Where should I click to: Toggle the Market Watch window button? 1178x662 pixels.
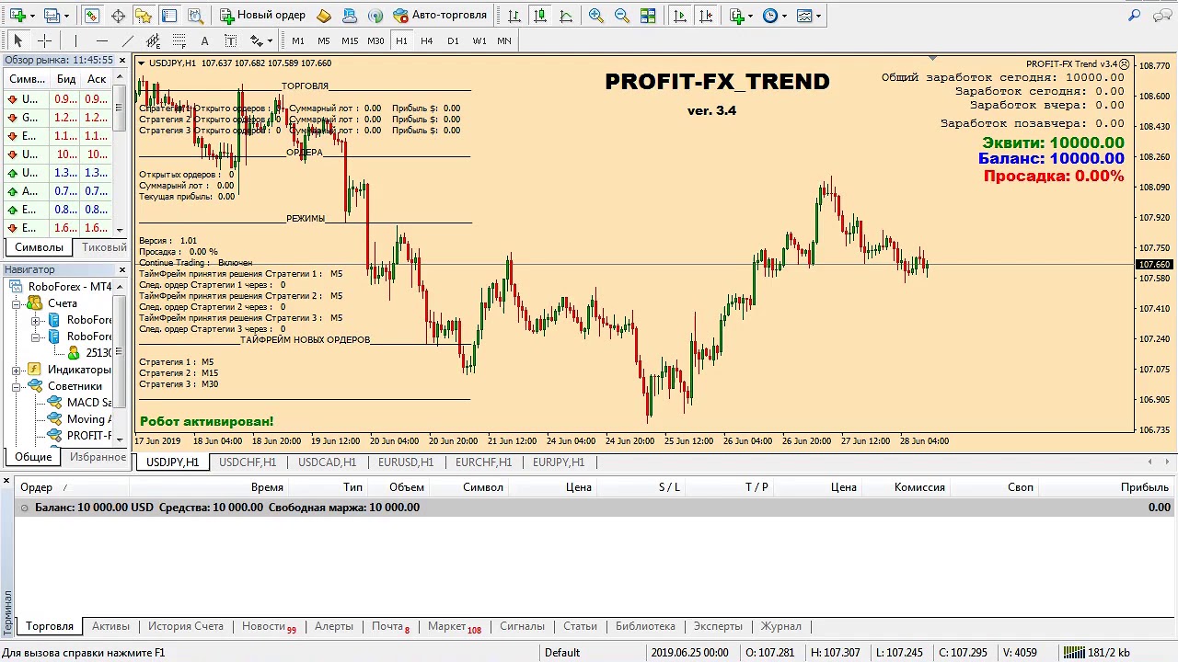click(92, 16)
